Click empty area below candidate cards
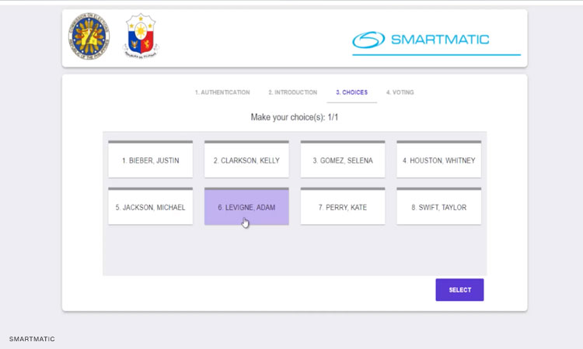Screen dimensions: 583x349 pos(295,251)
